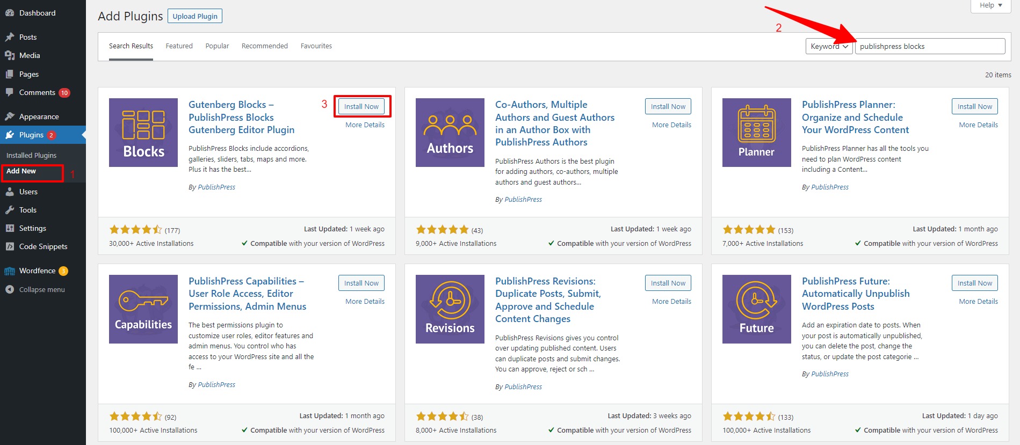The height and width of the screenshot is (445, 1020).
Task: Open More Details for Co-Authors plugin
Action: coord(671,125)
